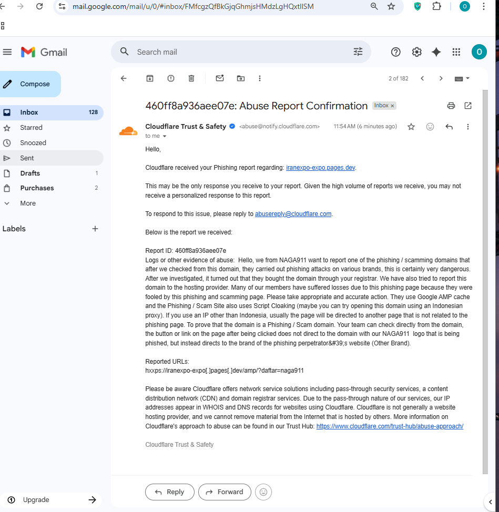Screen dimensions: 499x512
Task: Open the Gemini sparkle icon
Action: (436, 52)
